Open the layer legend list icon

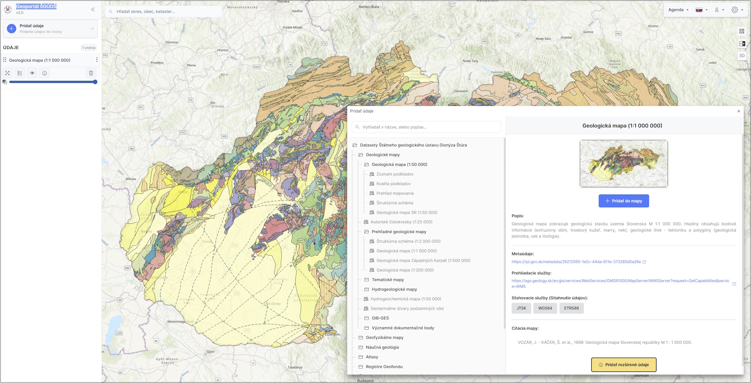20,73
